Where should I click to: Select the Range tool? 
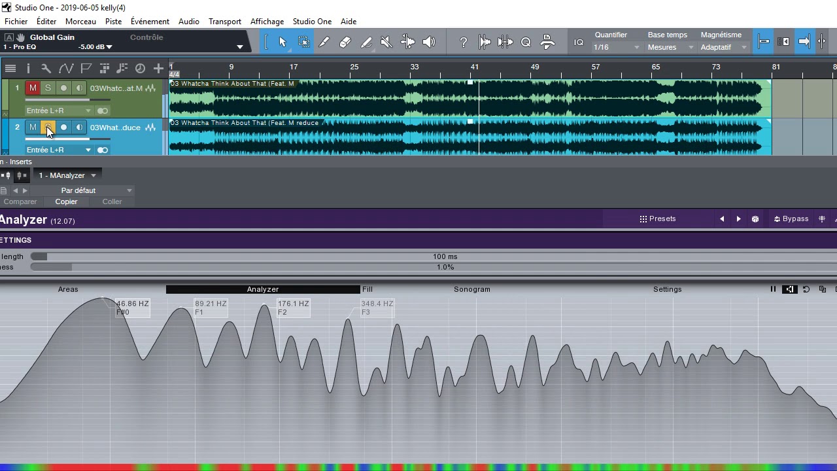click(304, 42)
